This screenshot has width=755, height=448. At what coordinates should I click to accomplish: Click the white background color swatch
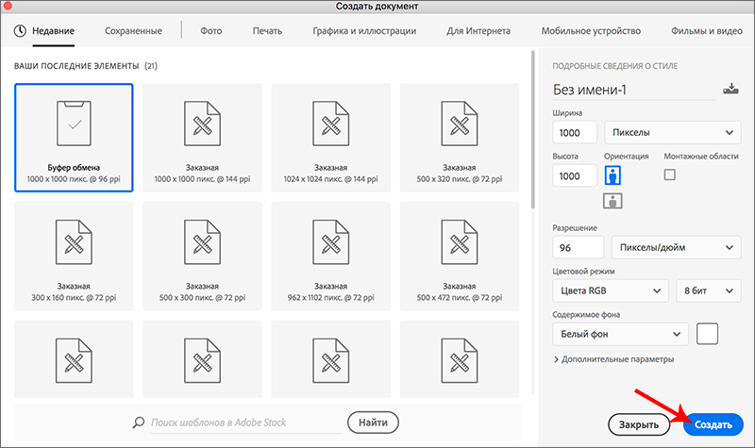(707, 334)
